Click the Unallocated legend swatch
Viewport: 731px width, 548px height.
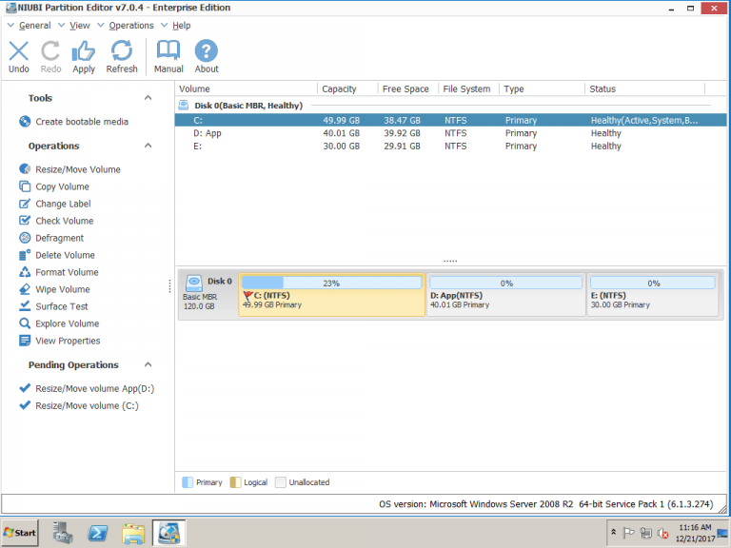[280, 482]
